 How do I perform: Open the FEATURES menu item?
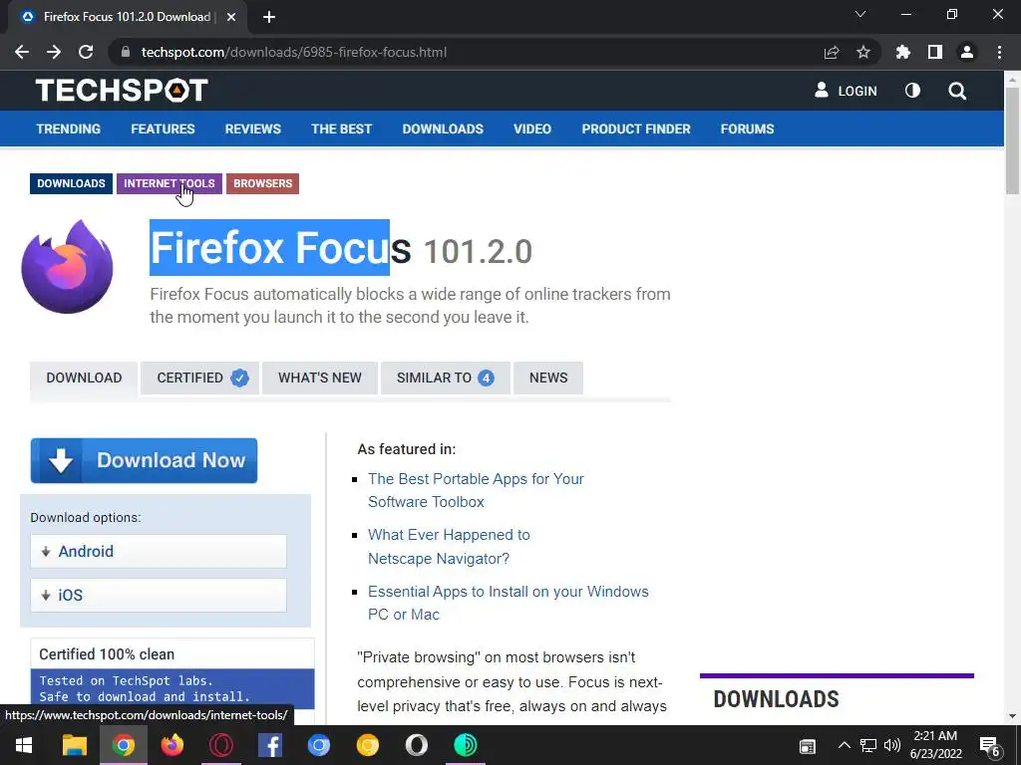pyautogui.click(x=163, y=128)
